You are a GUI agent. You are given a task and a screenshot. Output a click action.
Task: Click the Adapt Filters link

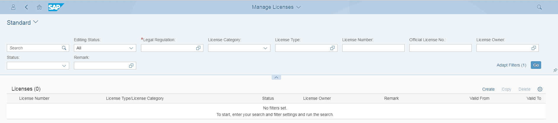pyautogui.click(x=511, y=65)
